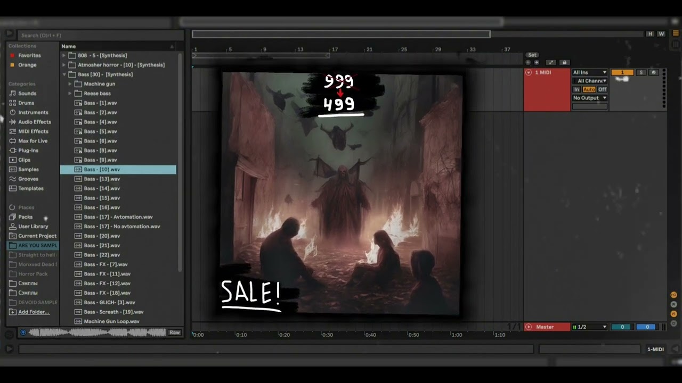Select the DEVOID SAMPLE folder place
The height and width of the screenshot is (383, 682).
coord(33,303)
